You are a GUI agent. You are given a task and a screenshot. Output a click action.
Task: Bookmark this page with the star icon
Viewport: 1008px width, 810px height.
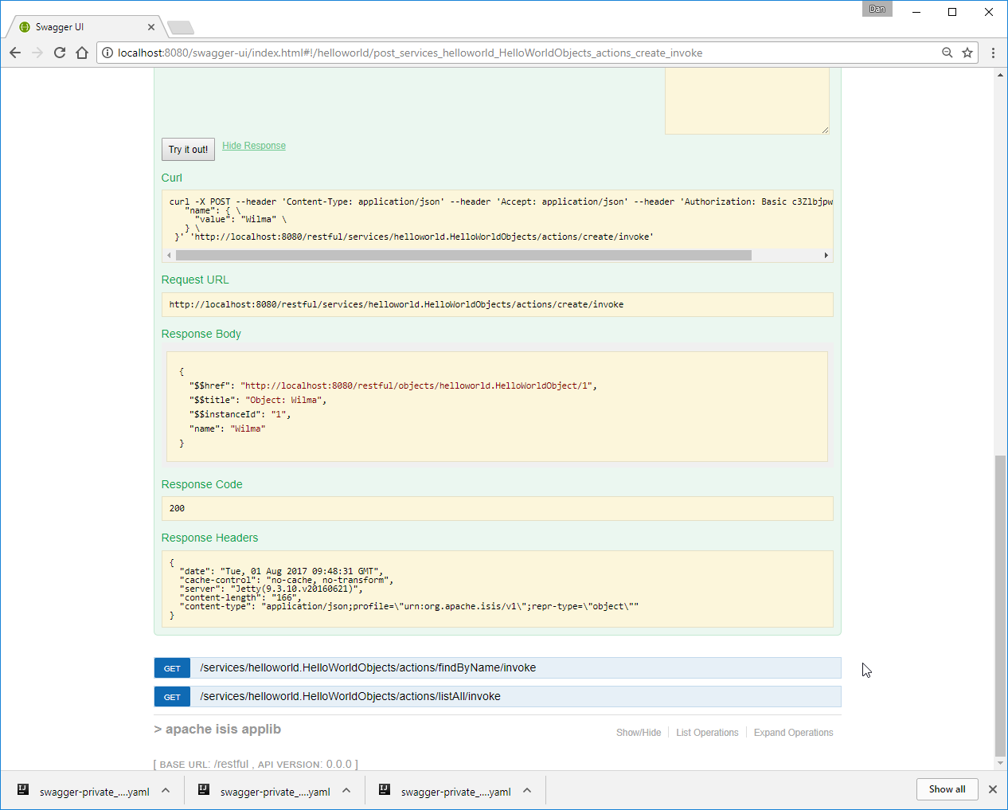pos(967,53)
